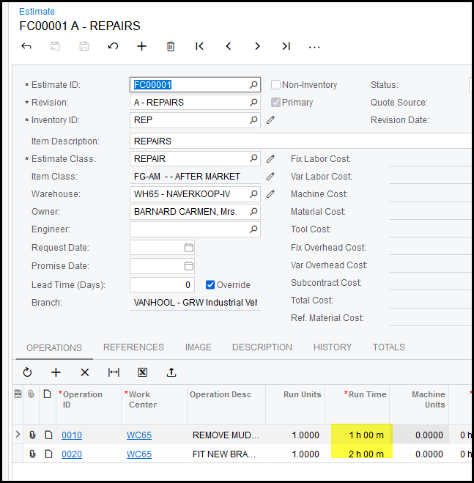474x483 pixels.
Task: Toggle the Non-Inventory checkbox
Action: pos(276,85)
